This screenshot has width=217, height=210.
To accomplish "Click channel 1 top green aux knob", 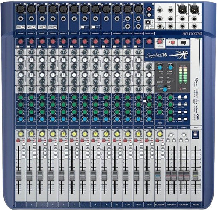I will [x=21, y=97].
